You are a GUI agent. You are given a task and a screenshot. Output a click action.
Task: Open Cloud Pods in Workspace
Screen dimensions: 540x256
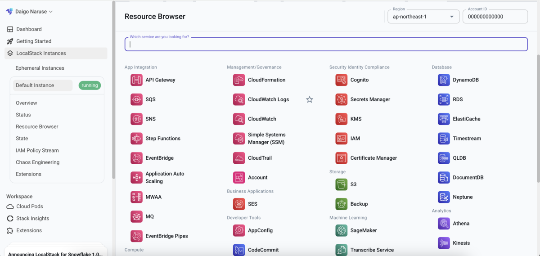tap(30, 207)
